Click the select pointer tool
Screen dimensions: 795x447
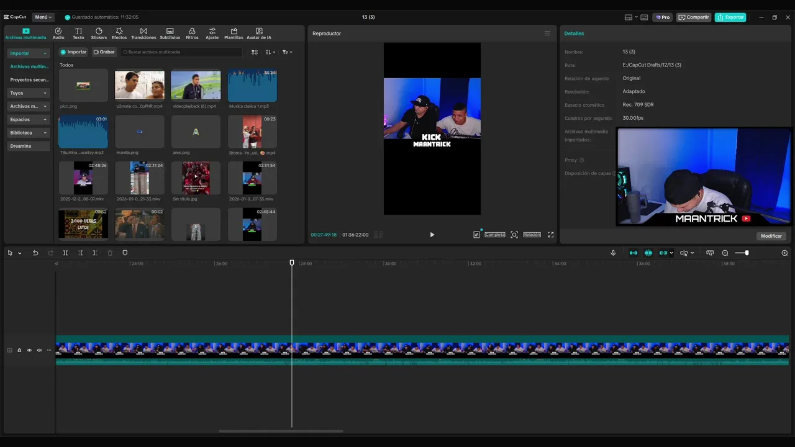(10, 253)
